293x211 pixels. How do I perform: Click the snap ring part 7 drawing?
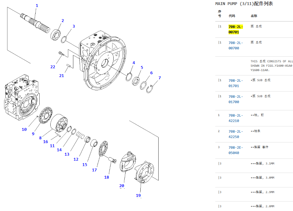[x=149, y=89]
